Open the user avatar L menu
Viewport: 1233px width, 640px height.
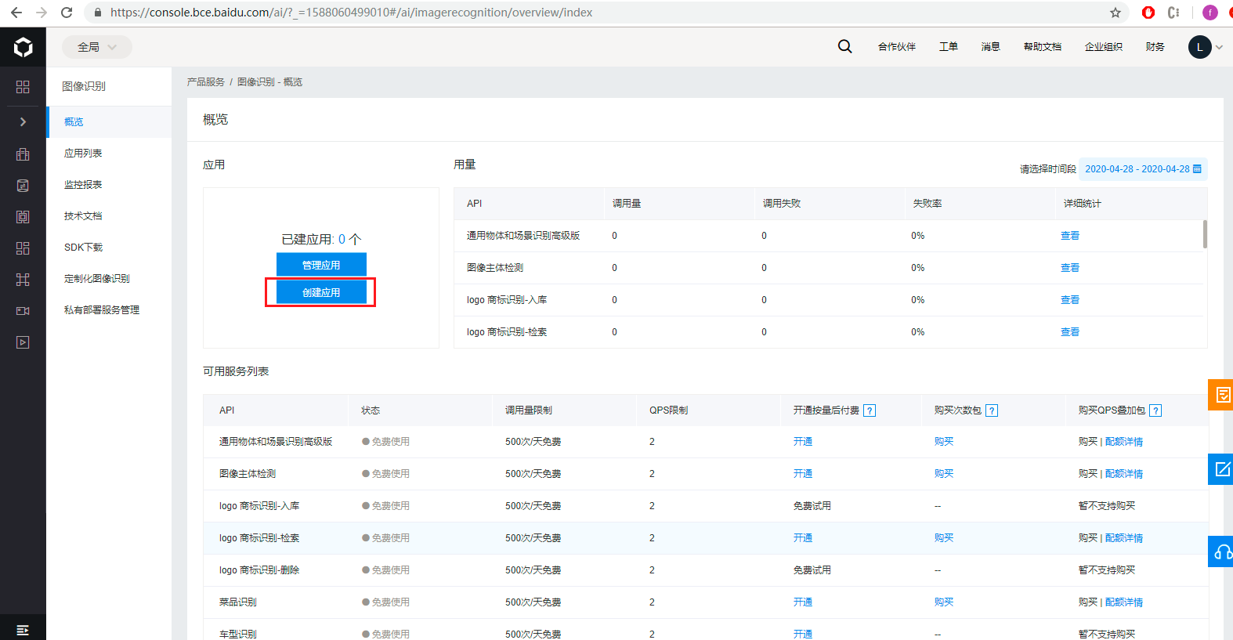pos(1199,47)
